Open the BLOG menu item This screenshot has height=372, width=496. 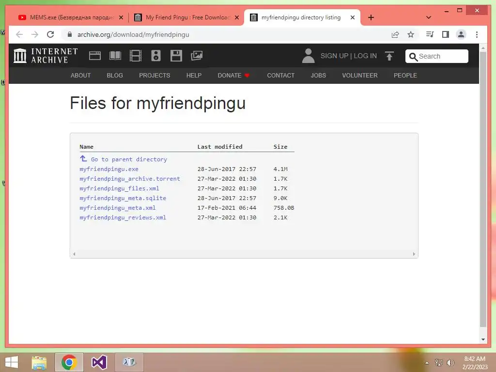(x=115, y=75)
